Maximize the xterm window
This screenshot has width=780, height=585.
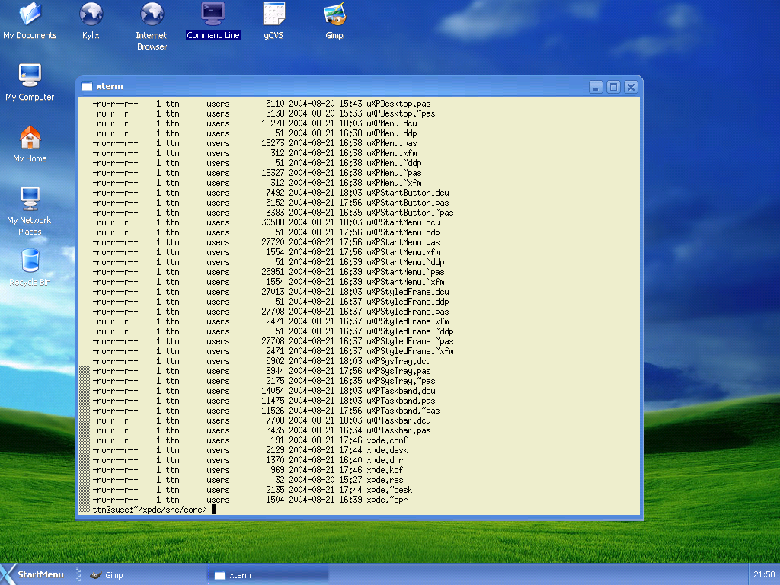click(613, 87)
